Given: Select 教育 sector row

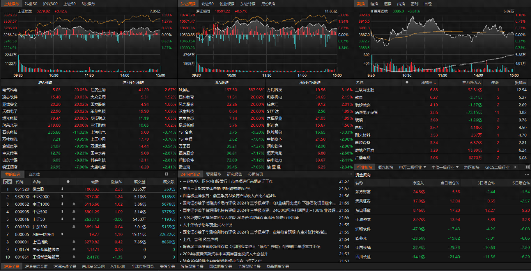Looking at the screenshot, I should click(442, 97).
